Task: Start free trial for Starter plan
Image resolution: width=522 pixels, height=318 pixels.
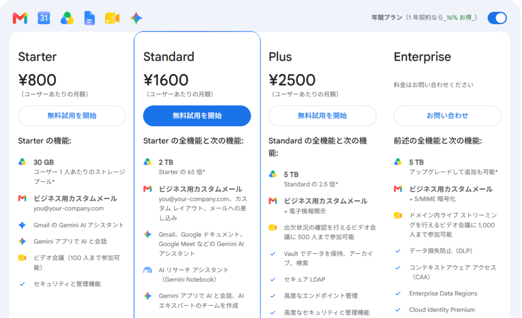Action: pyautogui.click(x=72, y=116)
